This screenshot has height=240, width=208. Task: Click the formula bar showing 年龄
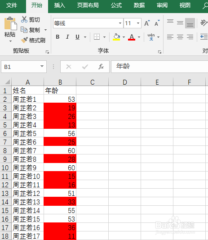point(159,67)
